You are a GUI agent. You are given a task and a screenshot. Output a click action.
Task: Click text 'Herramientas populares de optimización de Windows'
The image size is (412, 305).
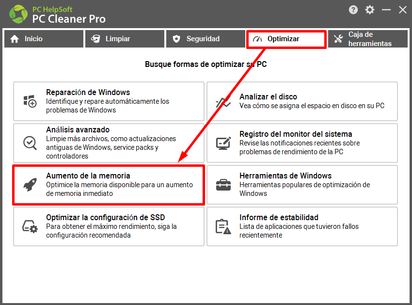click(x=305, y=189)
